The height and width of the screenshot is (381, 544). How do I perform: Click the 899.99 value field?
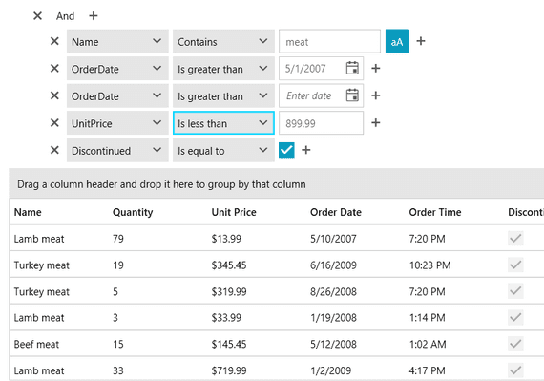322,123
